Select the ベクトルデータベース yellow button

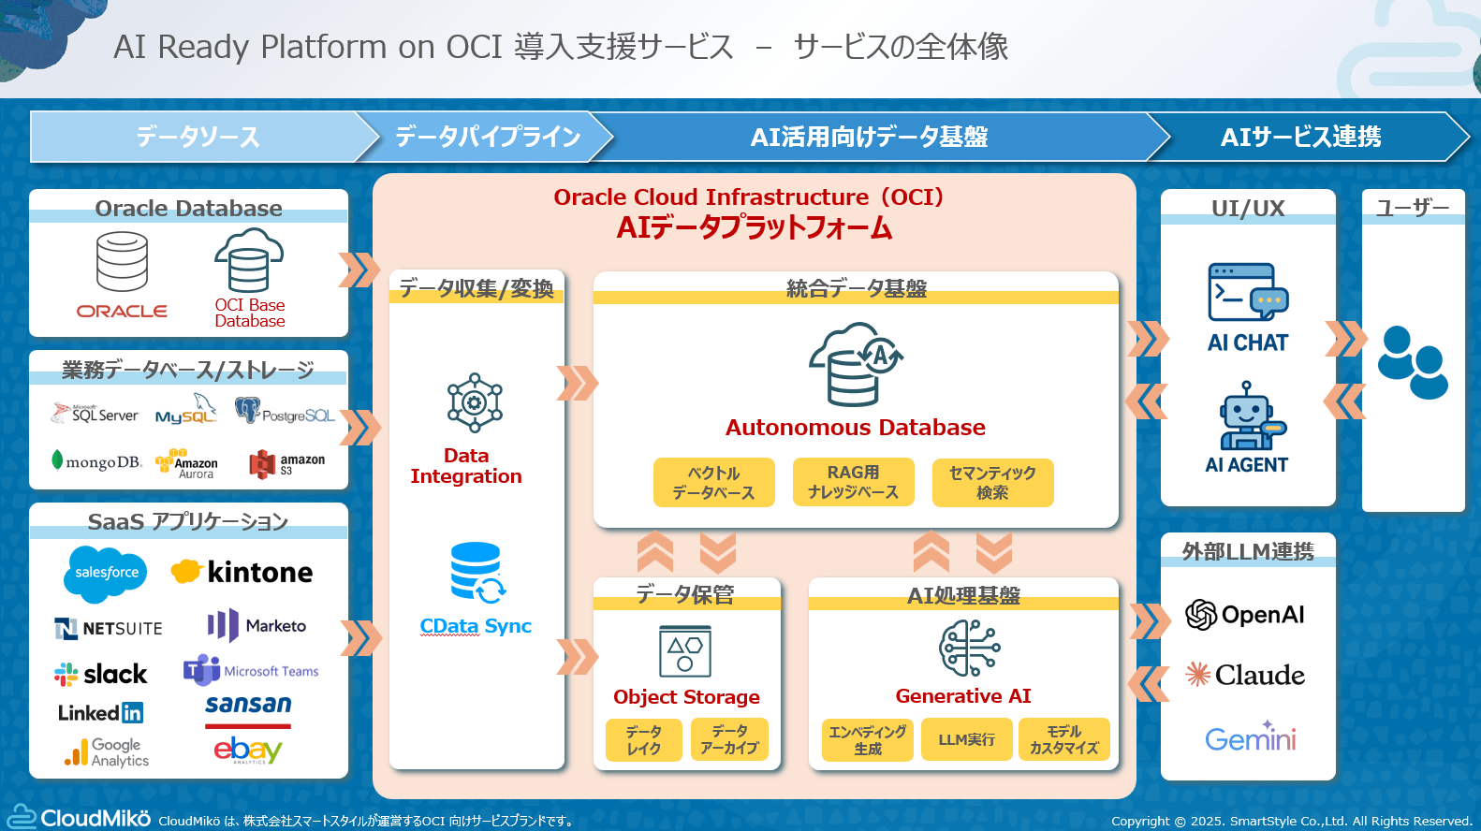pyautogui.click(x=714, y=482)
